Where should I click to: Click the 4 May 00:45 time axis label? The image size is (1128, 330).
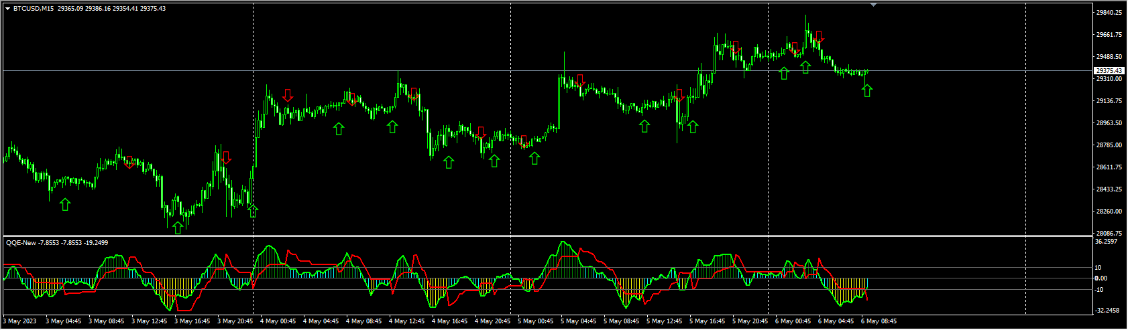pos(278,321)
